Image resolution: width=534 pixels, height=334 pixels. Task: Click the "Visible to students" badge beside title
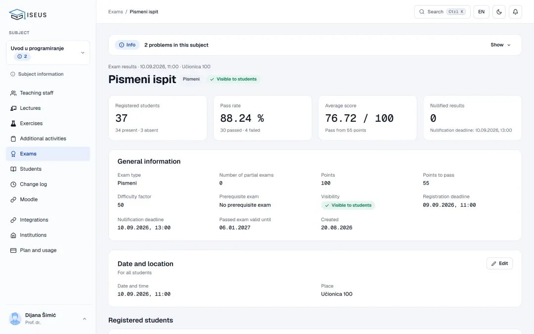[233, 79]
